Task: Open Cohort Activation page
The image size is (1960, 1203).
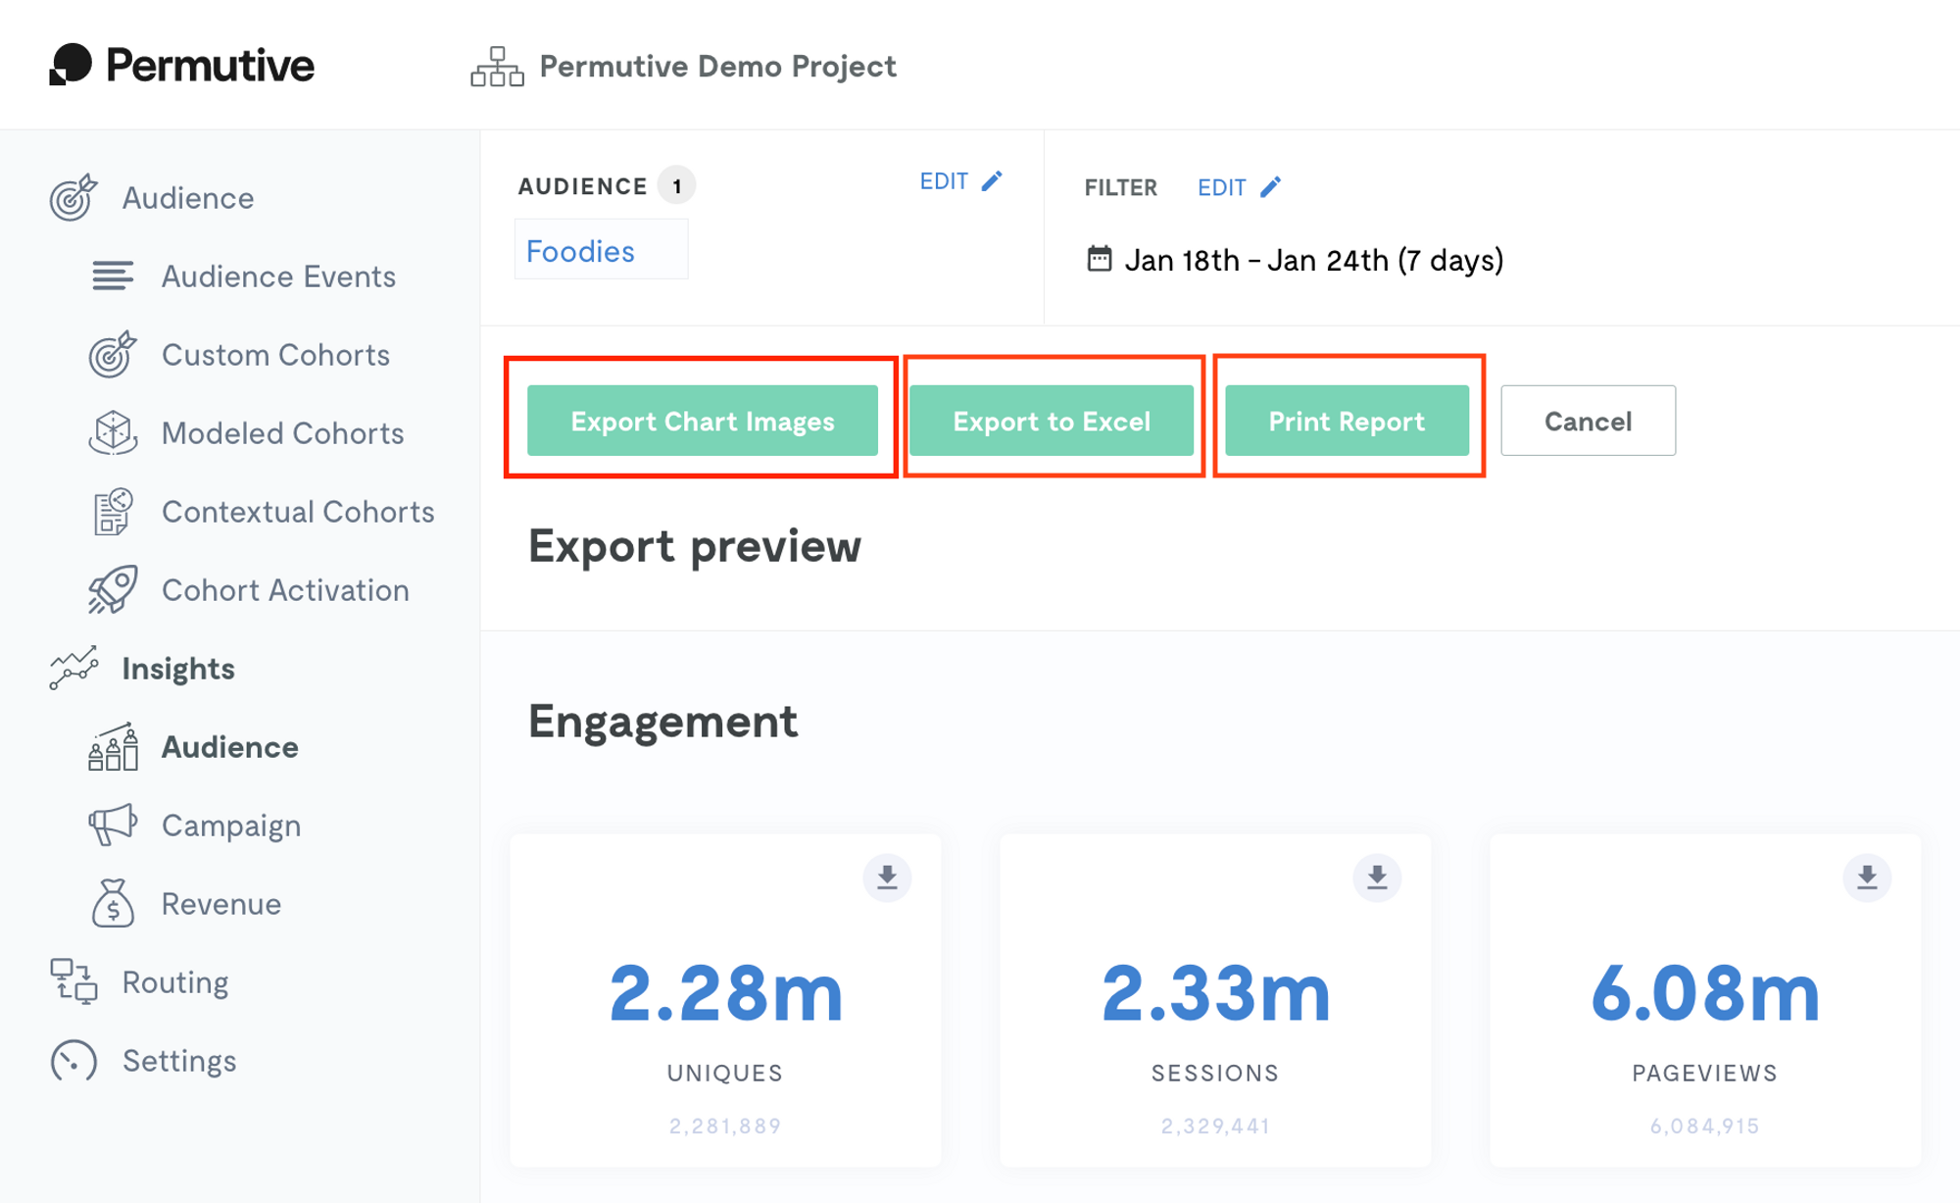Action: click(x=285, y=590)
